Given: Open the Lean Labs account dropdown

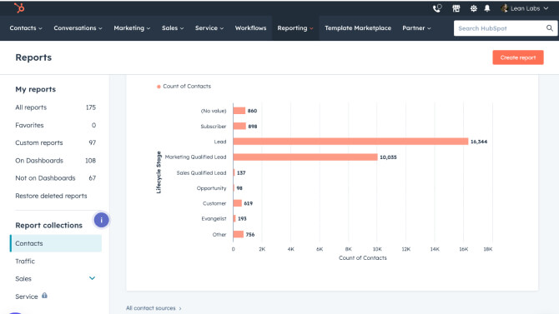Looking at the screenshot, I should 525,8.
